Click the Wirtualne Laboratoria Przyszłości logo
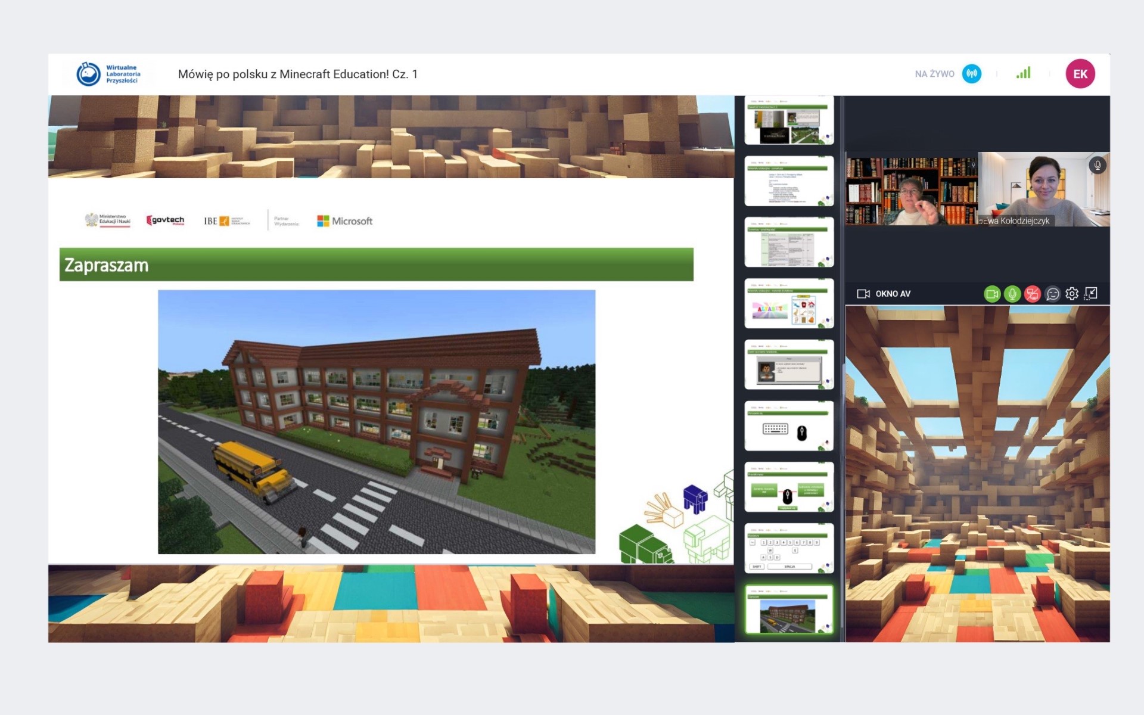This screenshot has height=715, width=1144. pyautogui.click(x=108, y=74)
